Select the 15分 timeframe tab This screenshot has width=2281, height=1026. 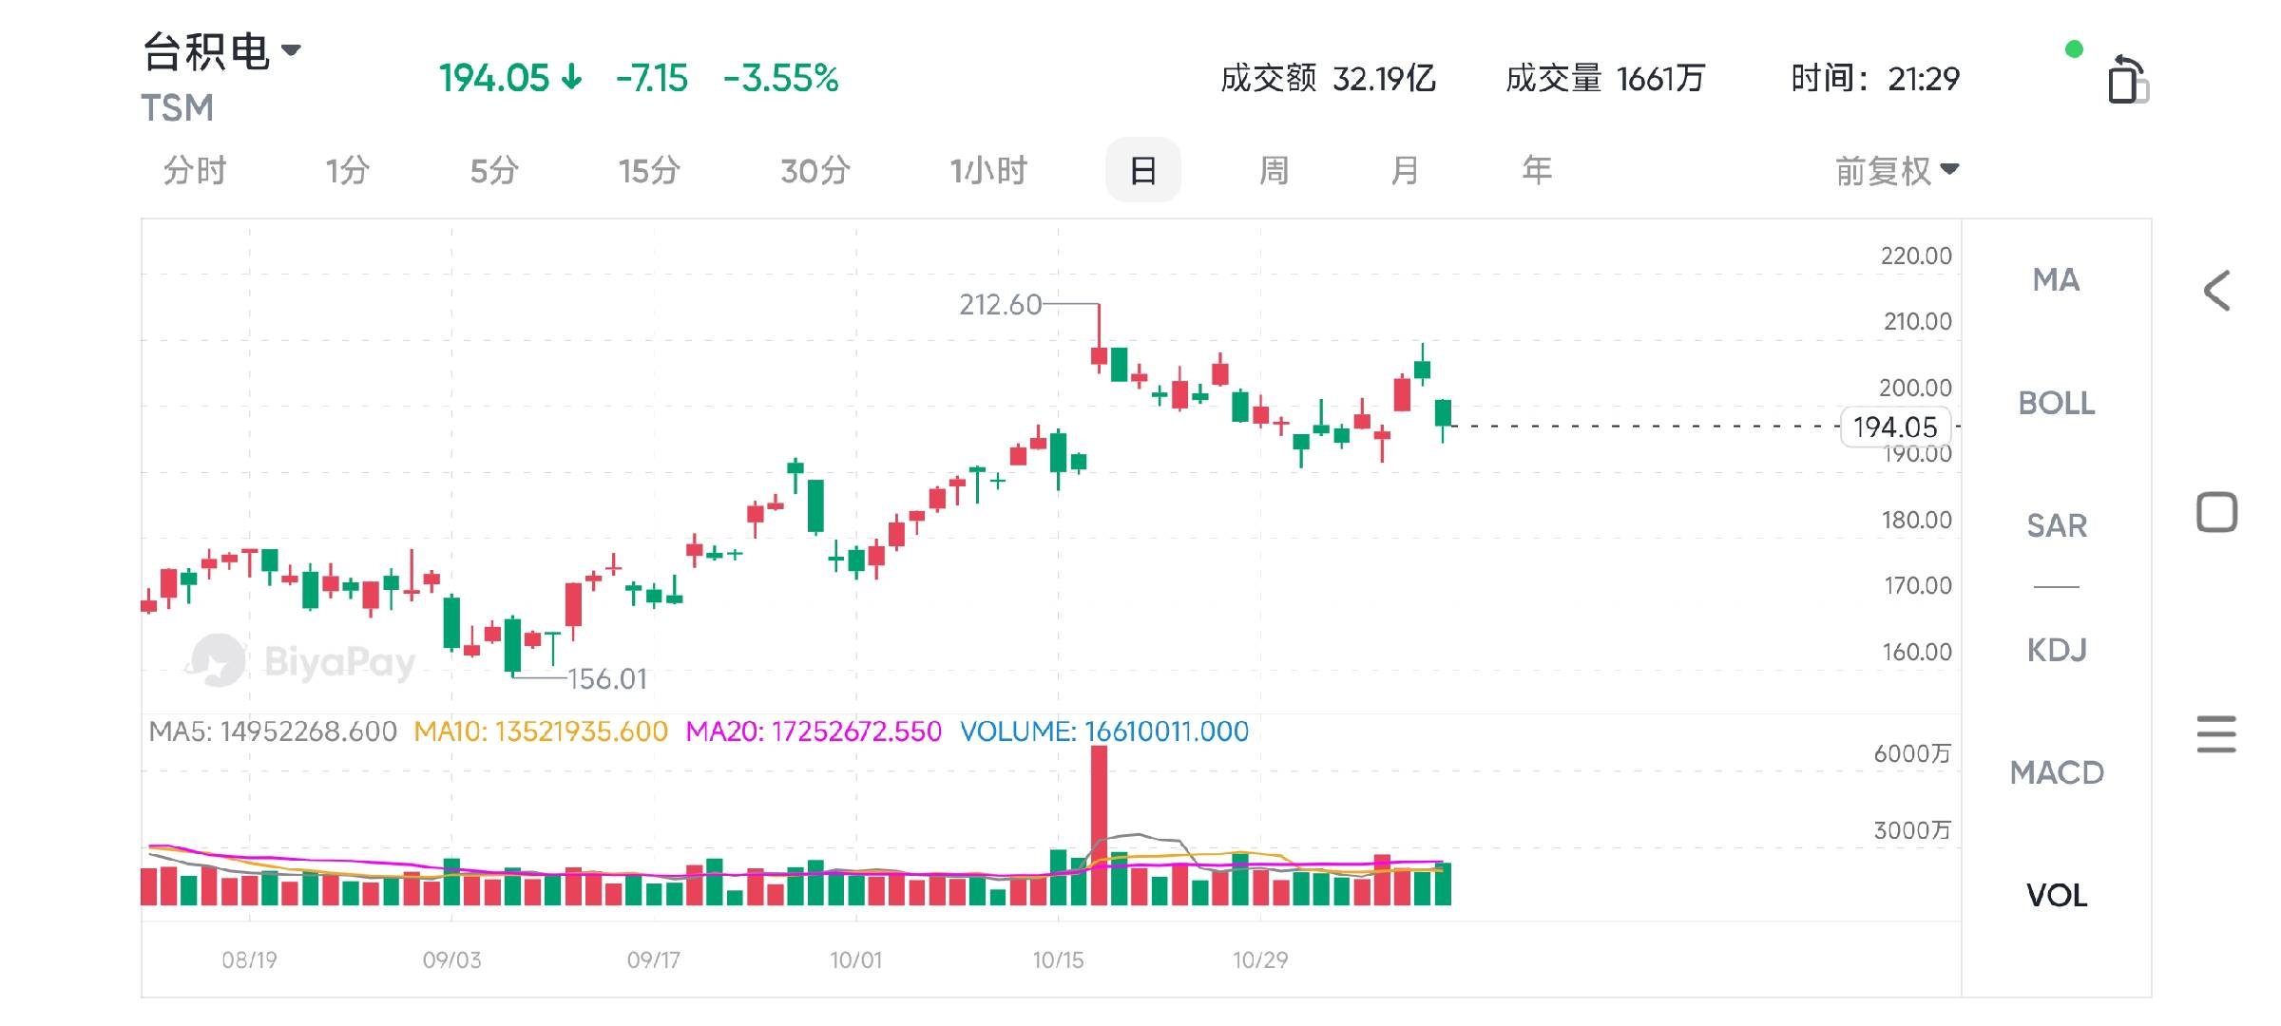tap(650, 171)
